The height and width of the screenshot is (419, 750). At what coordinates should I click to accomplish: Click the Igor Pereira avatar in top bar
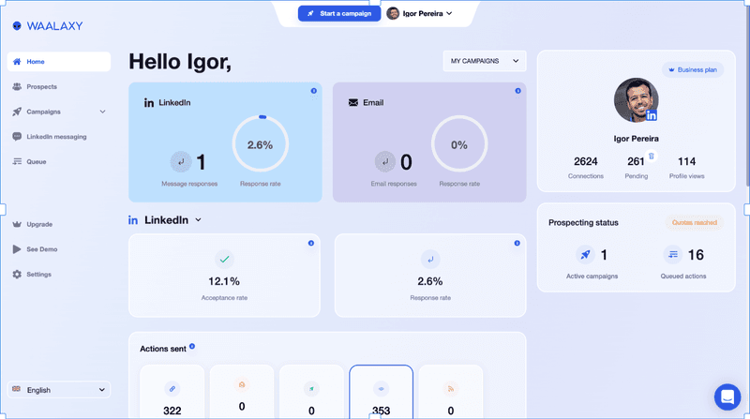(x=393, y=13)
